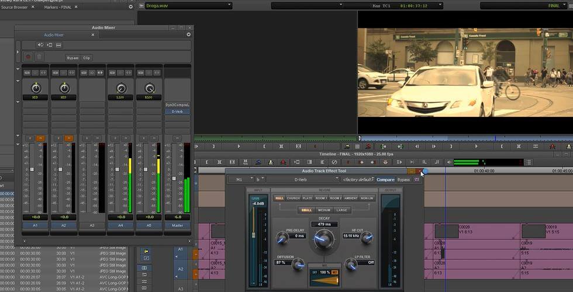Click the A1 pan knob
The image size is (573, 292).
(x=36, y=88)
